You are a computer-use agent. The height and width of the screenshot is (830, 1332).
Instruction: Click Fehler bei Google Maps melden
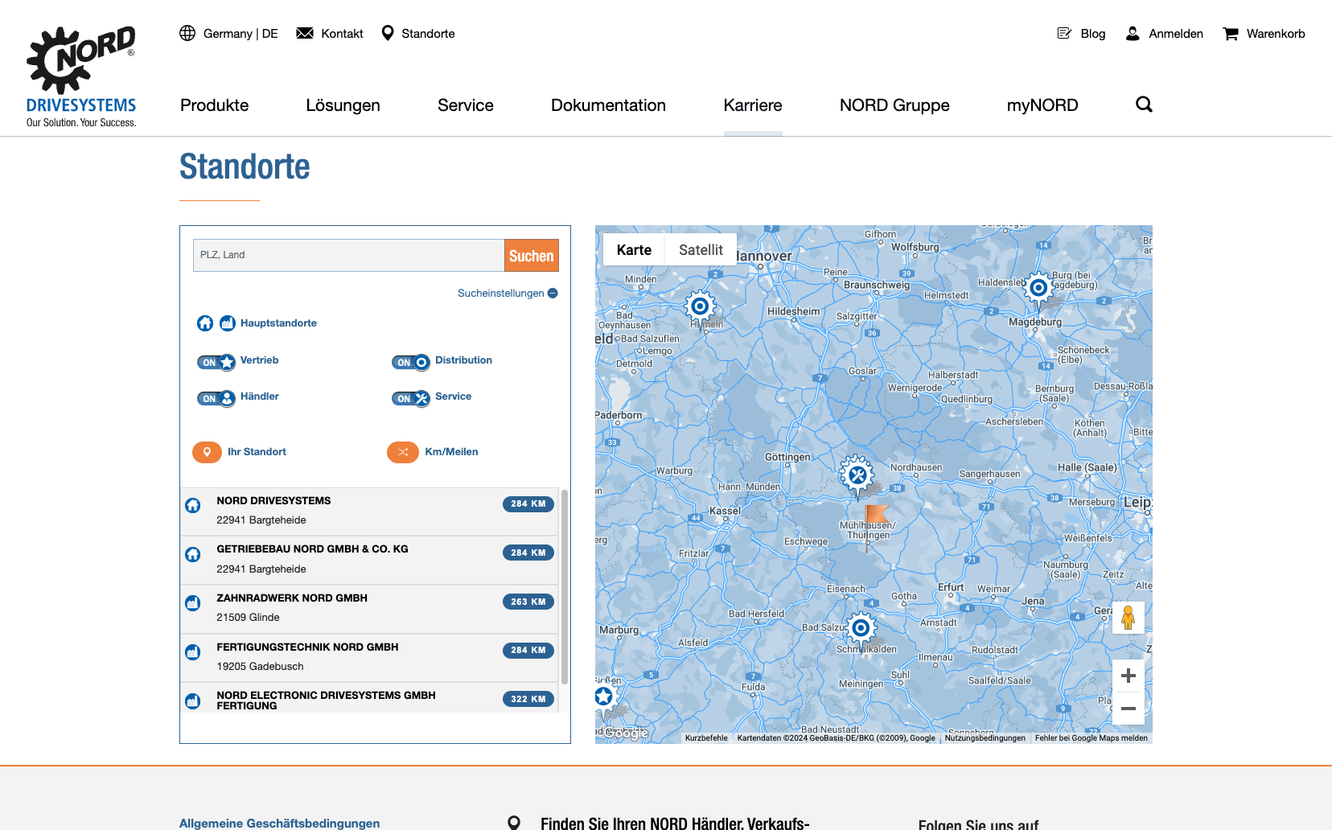pos(1091,738)
